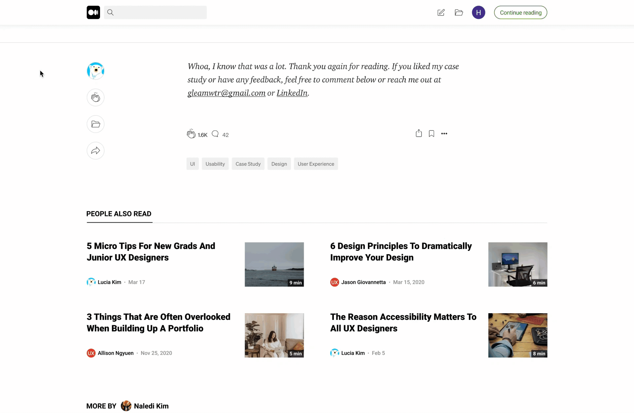Select the Design tag
Image resolution: width=634 pixels, height=413 pixels.
279,164
